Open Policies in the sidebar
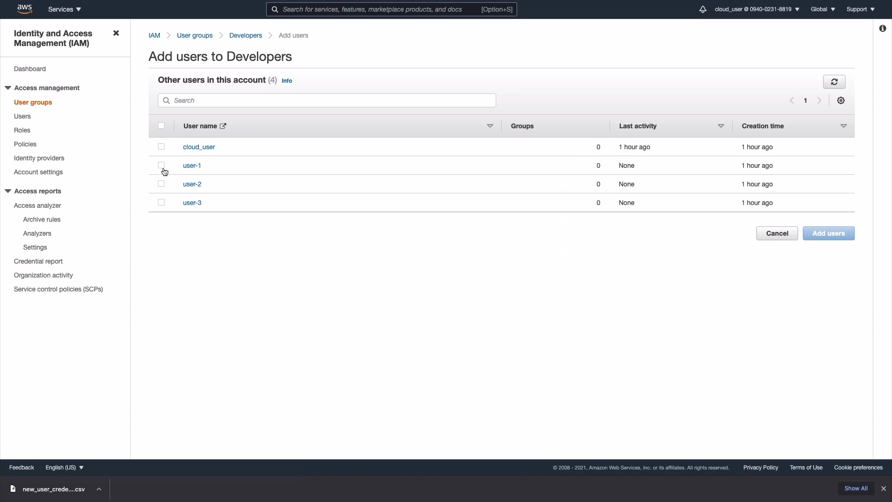 click(x=25, y=144)
